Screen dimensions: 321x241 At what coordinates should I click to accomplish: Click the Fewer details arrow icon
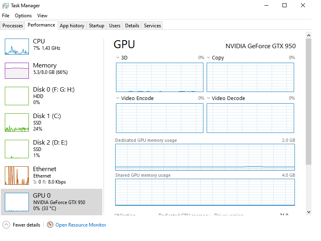(x=6, y=225)
